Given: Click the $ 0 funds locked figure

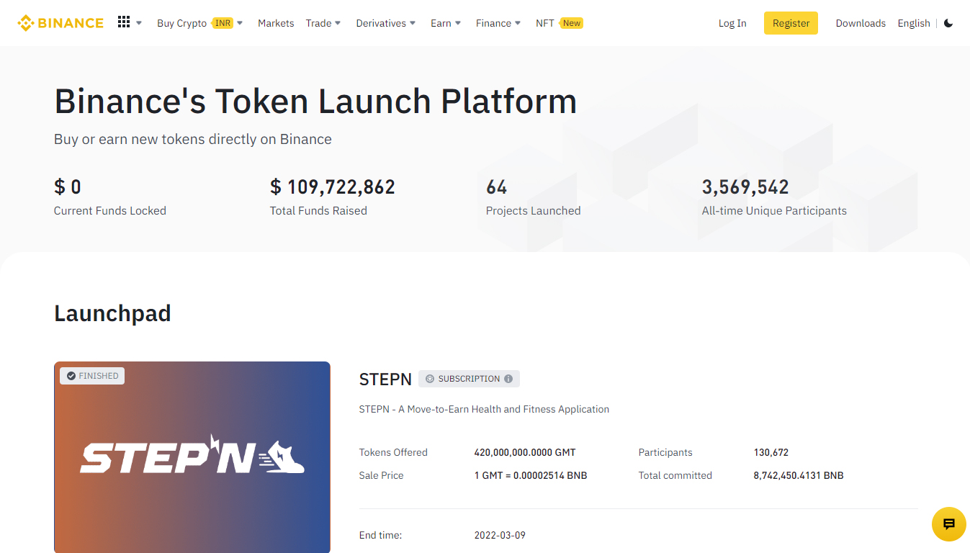Looking at the screenshot, I should coord(68,187).
